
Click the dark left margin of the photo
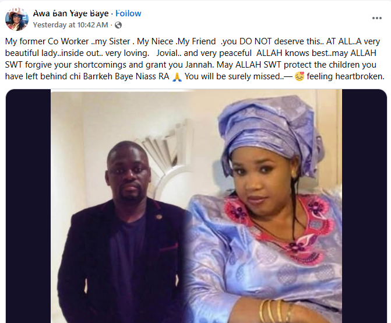pos(28,206)
